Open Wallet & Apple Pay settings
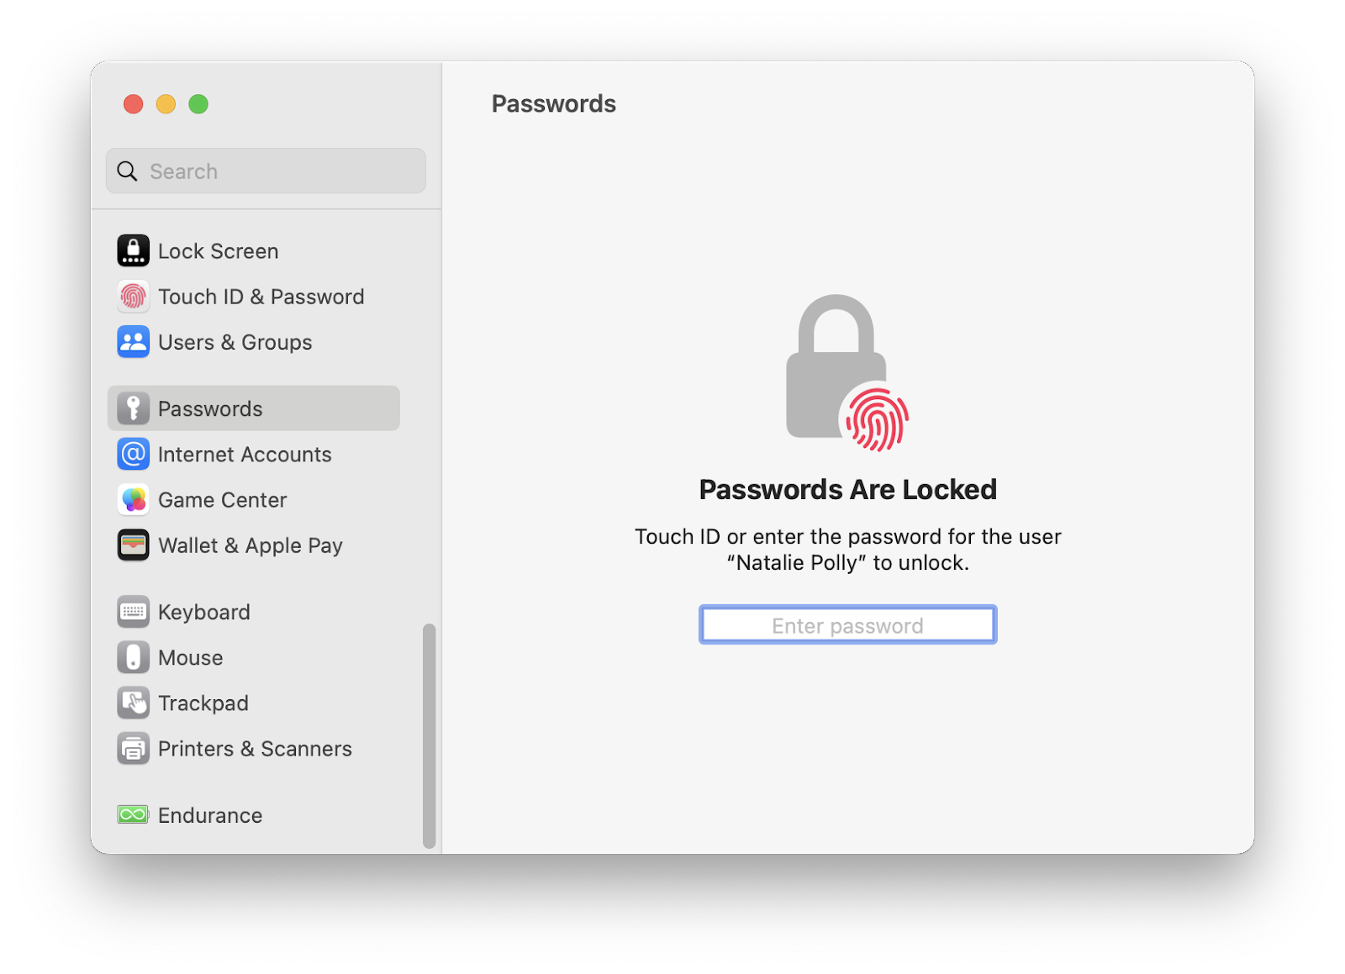 click(133, 545)
